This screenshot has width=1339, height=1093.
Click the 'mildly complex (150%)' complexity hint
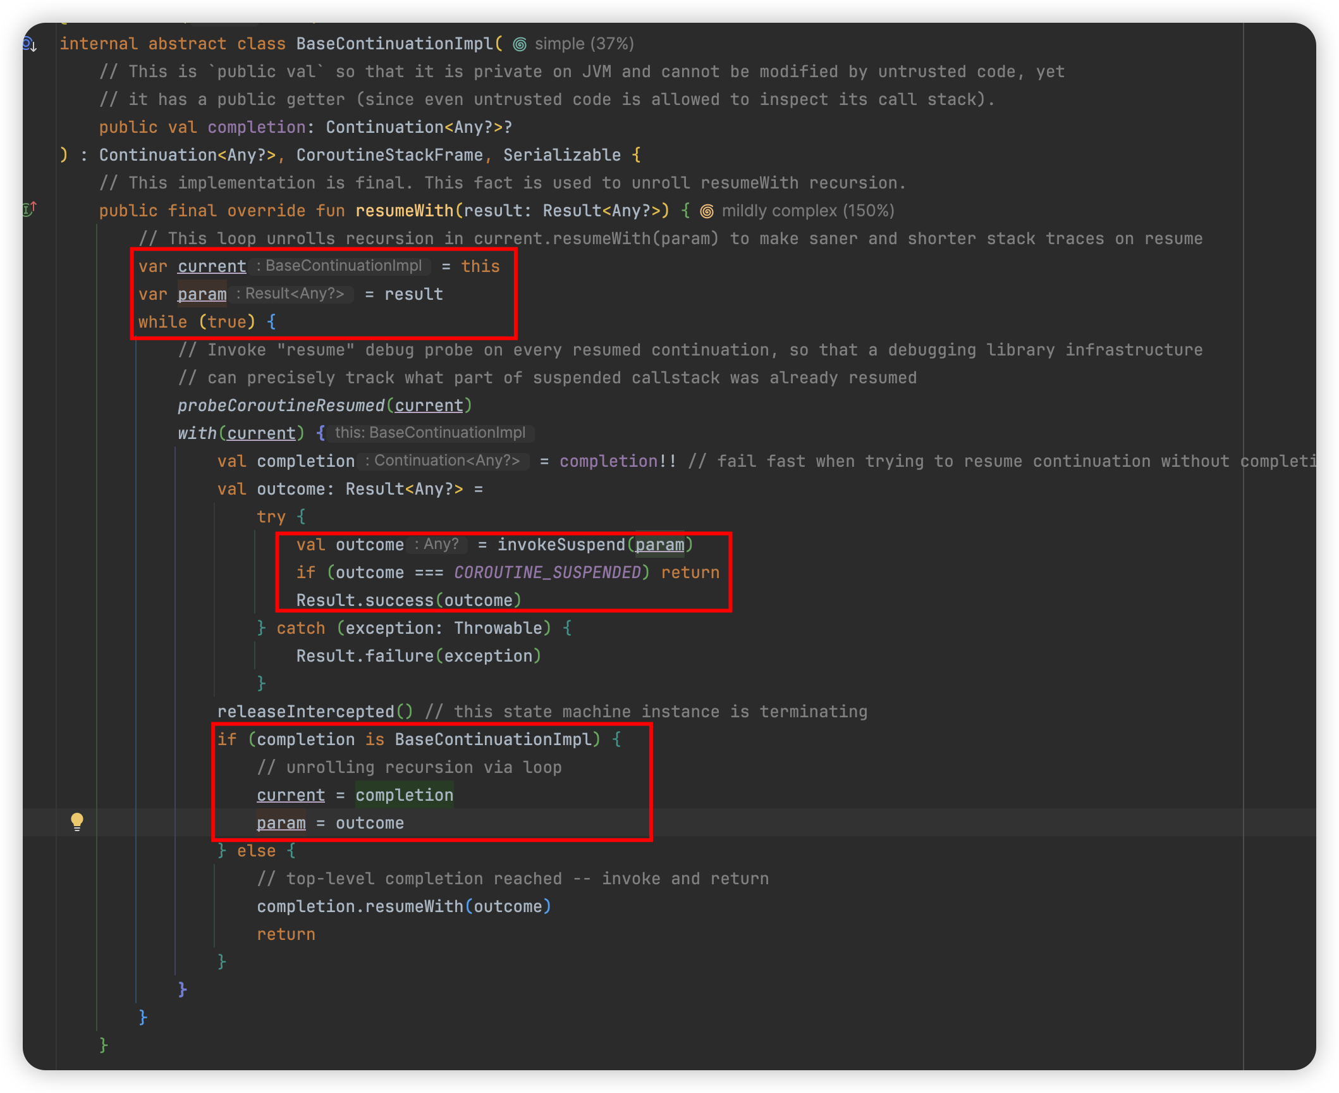point(807,211)
